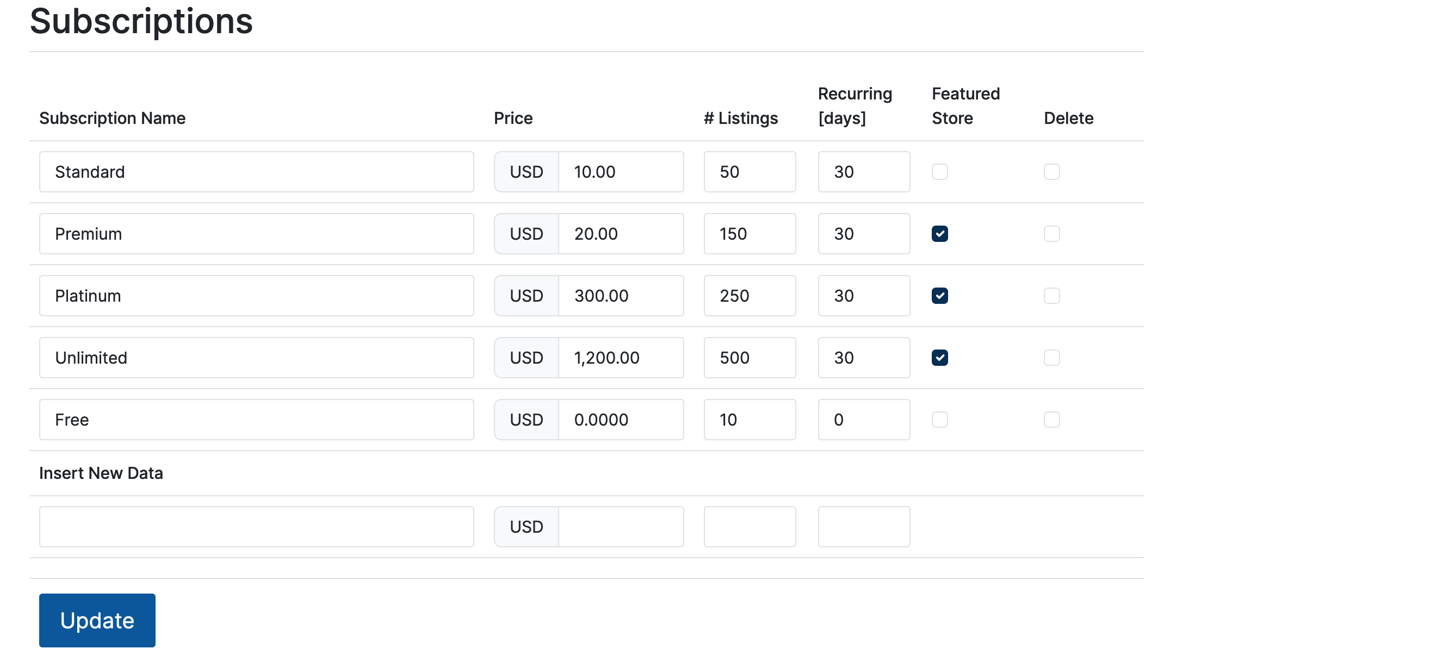Focus the Free recurring days field
Image resolution: width=1436 pixels, height=655 pixels.
pos(863,420)
